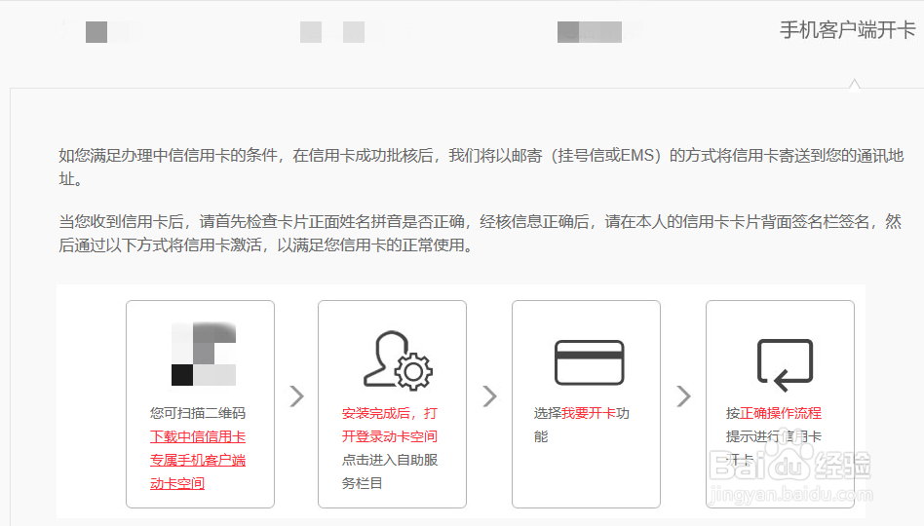Click the chevron after the 选择我要开卡功能 card
This screenshot has height=526, width=924.
coord(683,396)
